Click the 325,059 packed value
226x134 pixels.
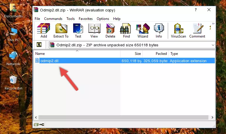(155, 61)
